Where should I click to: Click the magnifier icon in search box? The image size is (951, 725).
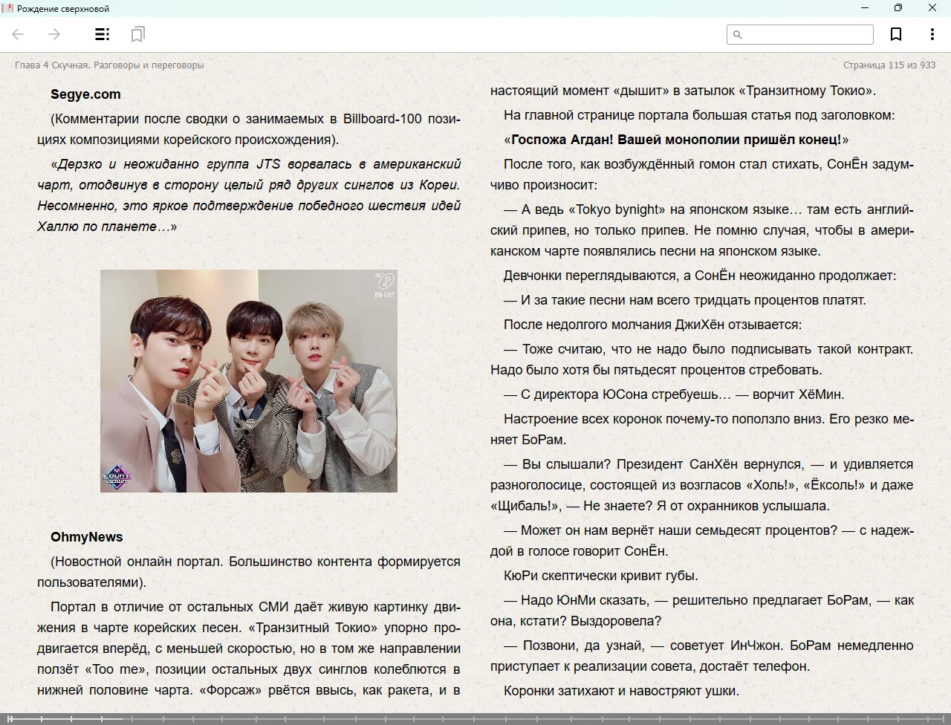738,34
